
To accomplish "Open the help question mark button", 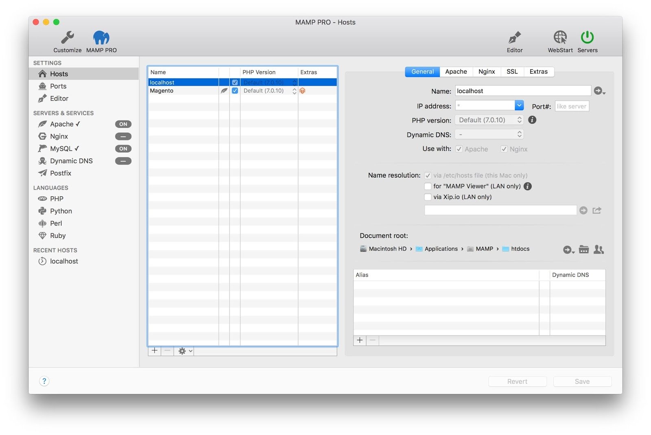I will point(44,381).
